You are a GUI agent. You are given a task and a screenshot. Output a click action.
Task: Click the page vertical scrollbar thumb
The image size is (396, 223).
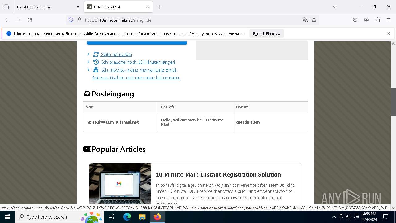pyautogui.click(x=394, y=102)
